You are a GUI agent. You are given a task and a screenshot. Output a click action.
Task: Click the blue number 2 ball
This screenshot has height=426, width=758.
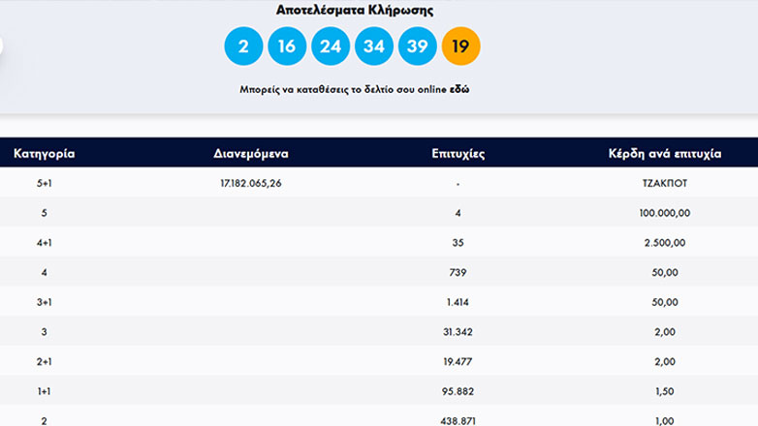pyautogui.click(x=242, y=46)
